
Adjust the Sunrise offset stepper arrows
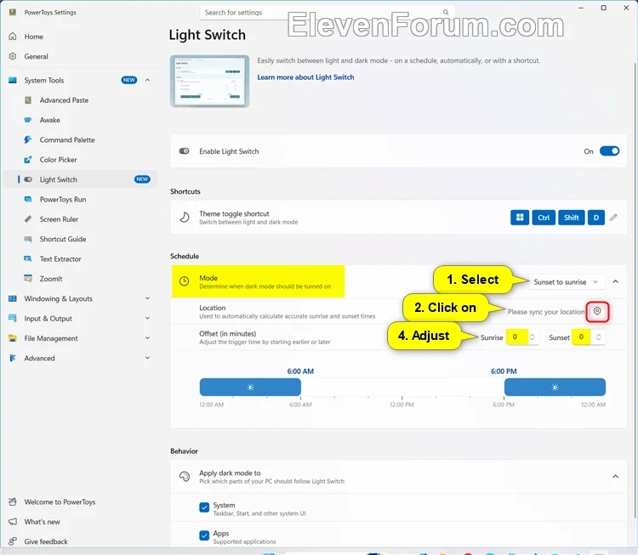point(532,337)
